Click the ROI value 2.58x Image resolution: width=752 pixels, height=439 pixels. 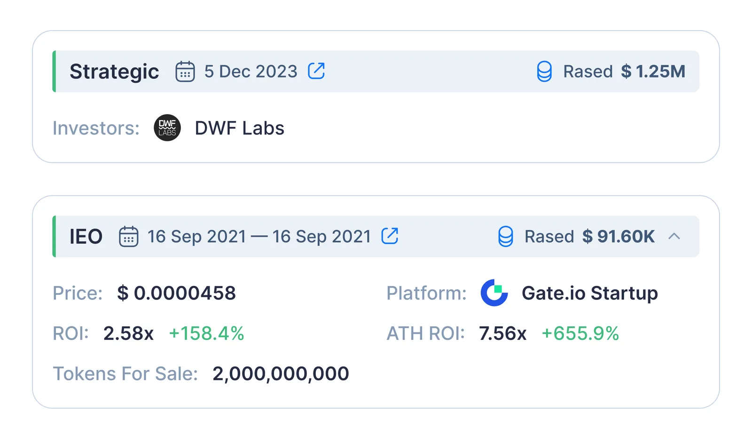coord(128,333)
